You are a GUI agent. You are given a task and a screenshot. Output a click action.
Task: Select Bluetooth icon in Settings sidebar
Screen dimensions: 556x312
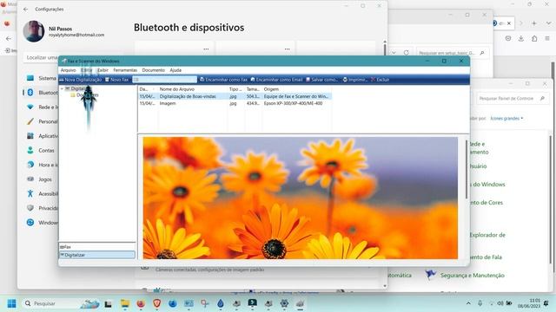[x=30, y=93]
